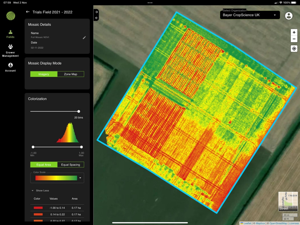Click the Street basemap thumbnail

[288, 201]
